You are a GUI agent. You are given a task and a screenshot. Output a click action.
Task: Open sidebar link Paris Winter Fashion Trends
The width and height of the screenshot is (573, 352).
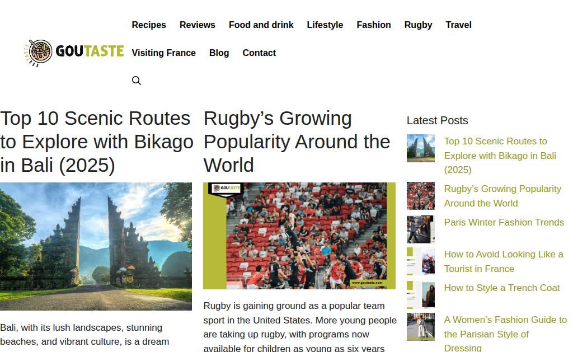pyautogui.click(x=504, y=222)
